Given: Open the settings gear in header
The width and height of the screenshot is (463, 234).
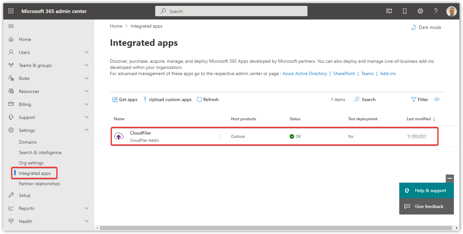Looking at the screenshot, I should click(x=420, y=11).
